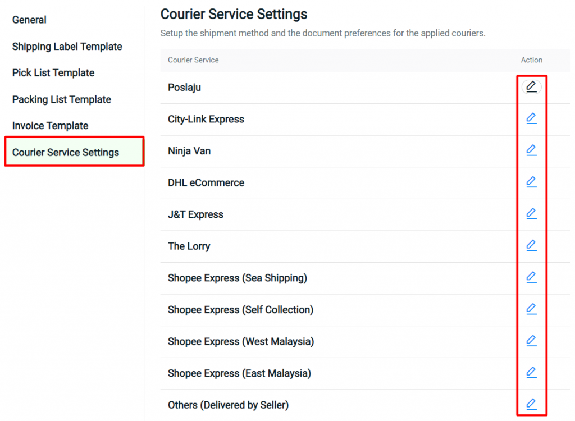
Task: Select Courier Service Settings in sidebar
Action: pyautogui.click(x=74, y=152)
